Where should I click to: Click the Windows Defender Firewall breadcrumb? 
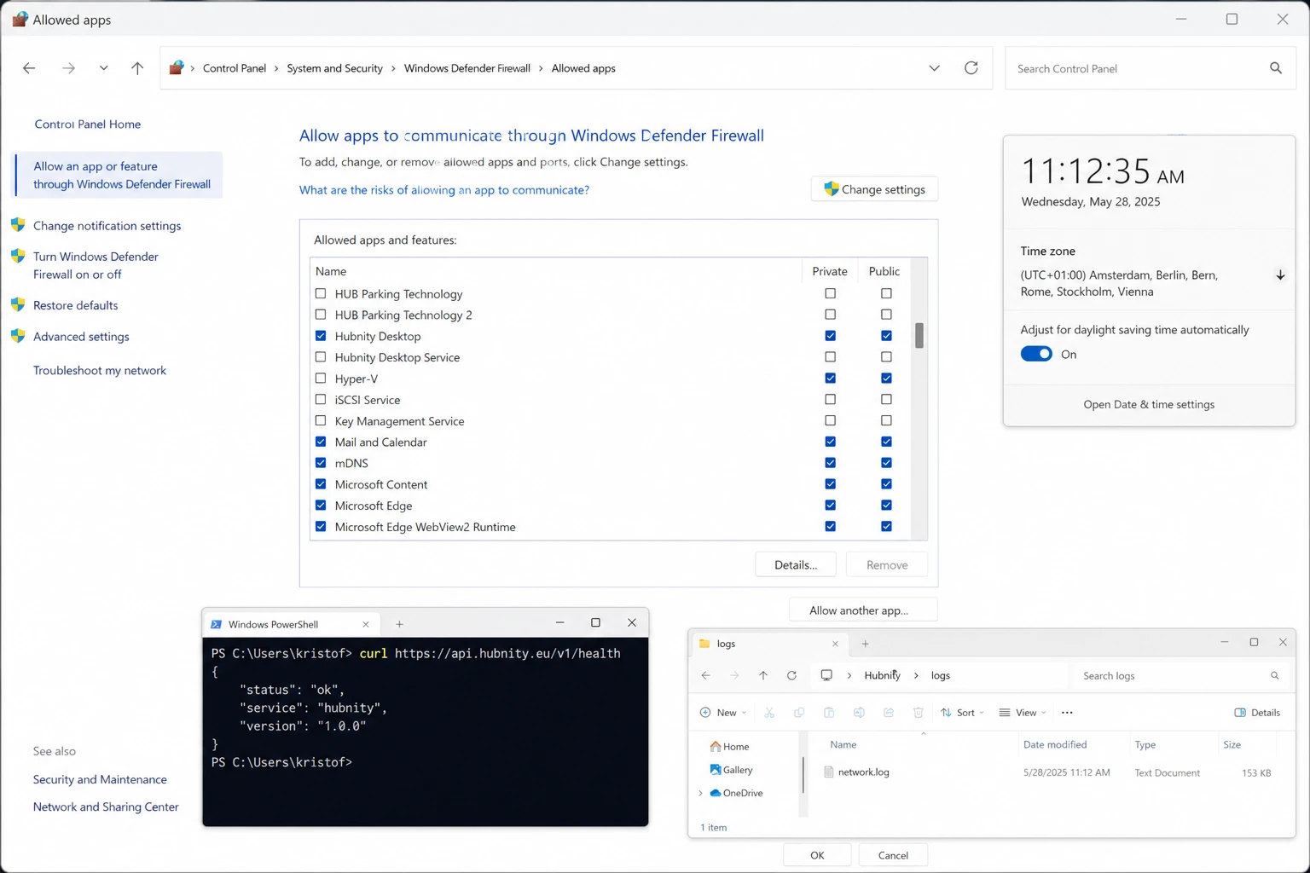point(467,68)
